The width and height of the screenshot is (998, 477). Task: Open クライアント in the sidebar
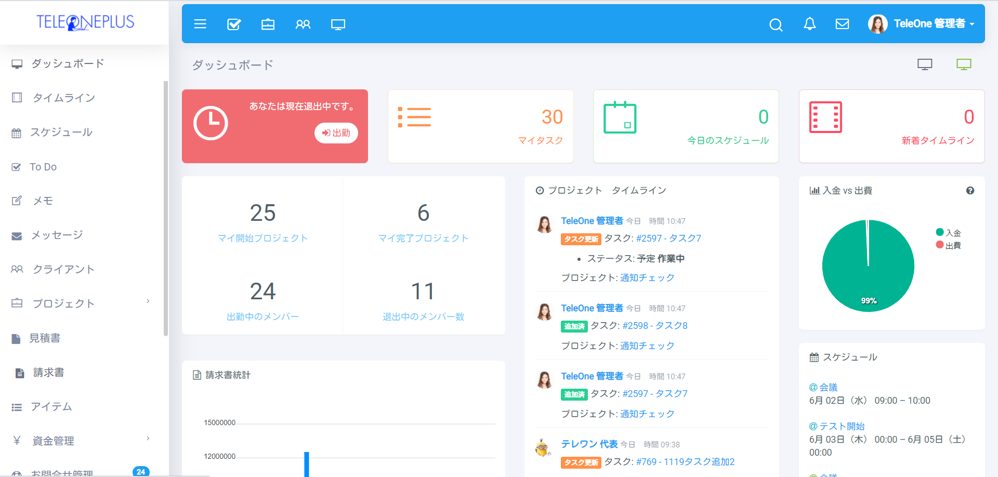tap(63, 269)
